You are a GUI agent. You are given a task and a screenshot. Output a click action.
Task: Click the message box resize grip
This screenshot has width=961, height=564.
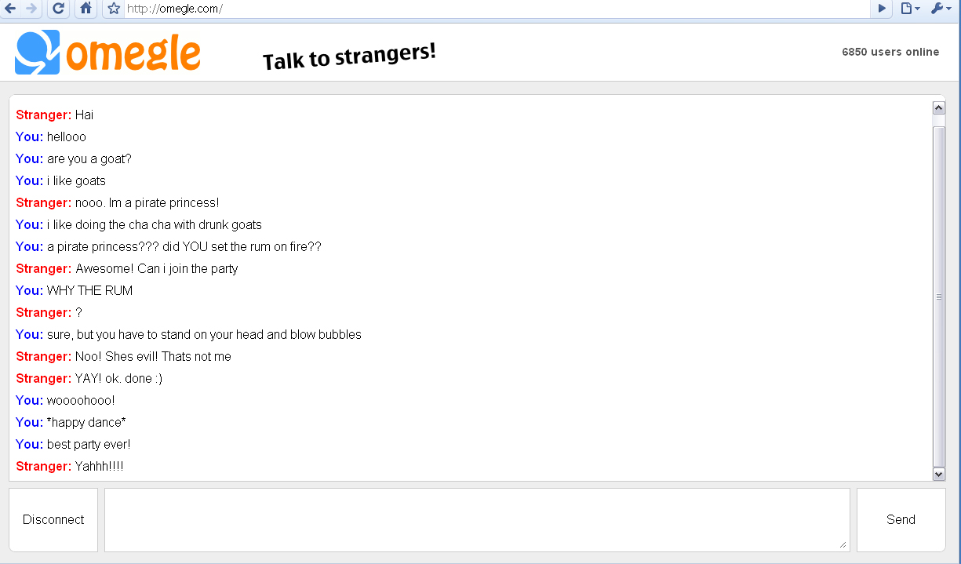(x=843, y=545)
